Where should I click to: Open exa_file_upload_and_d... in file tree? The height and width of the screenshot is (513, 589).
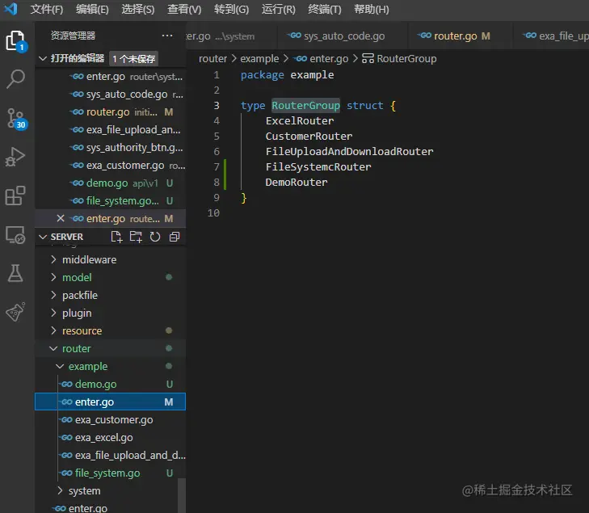coord(111,455)
